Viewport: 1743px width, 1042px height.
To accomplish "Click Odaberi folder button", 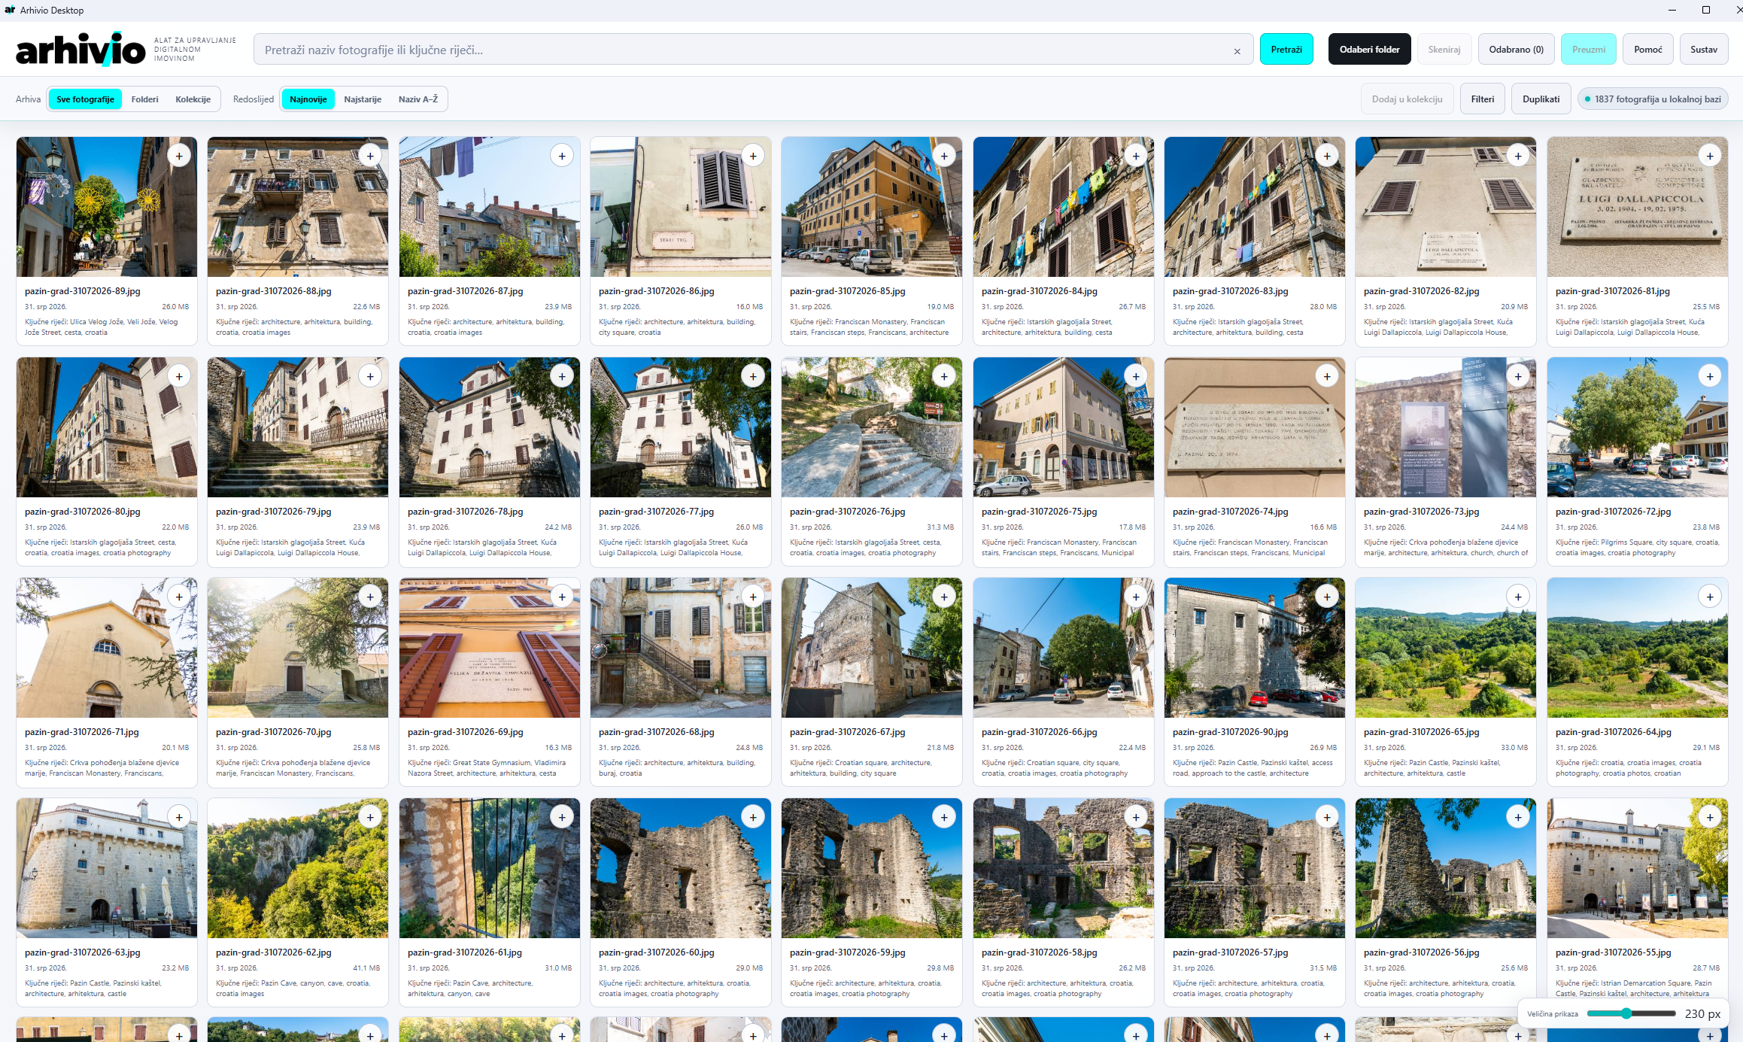I will coord(1369,50).
